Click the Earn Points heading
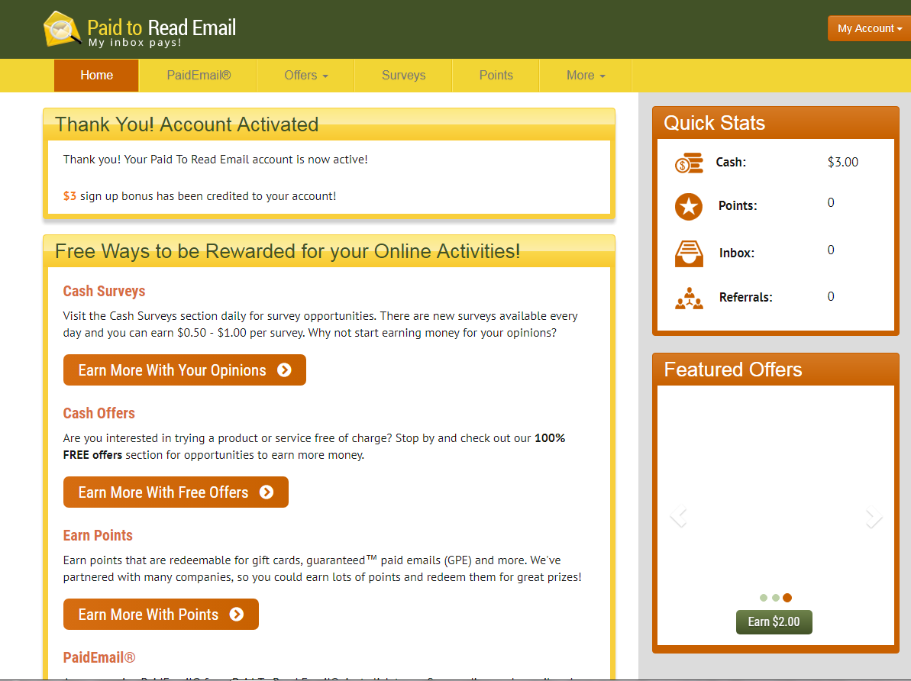 98,535
